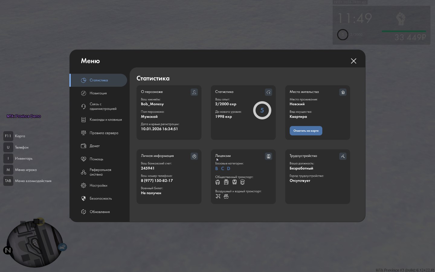Open the Донат section
435x272 pixels.
99,146
